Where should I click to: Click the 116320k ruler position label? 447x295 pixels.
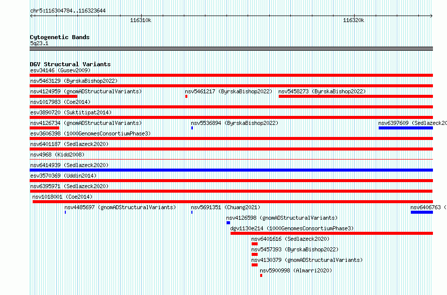(x=354, y=20)
